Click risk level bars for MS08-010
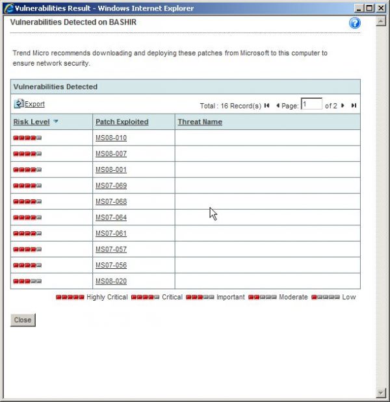The width and height of the screenshot is (390, 402). tap(27, 138)
